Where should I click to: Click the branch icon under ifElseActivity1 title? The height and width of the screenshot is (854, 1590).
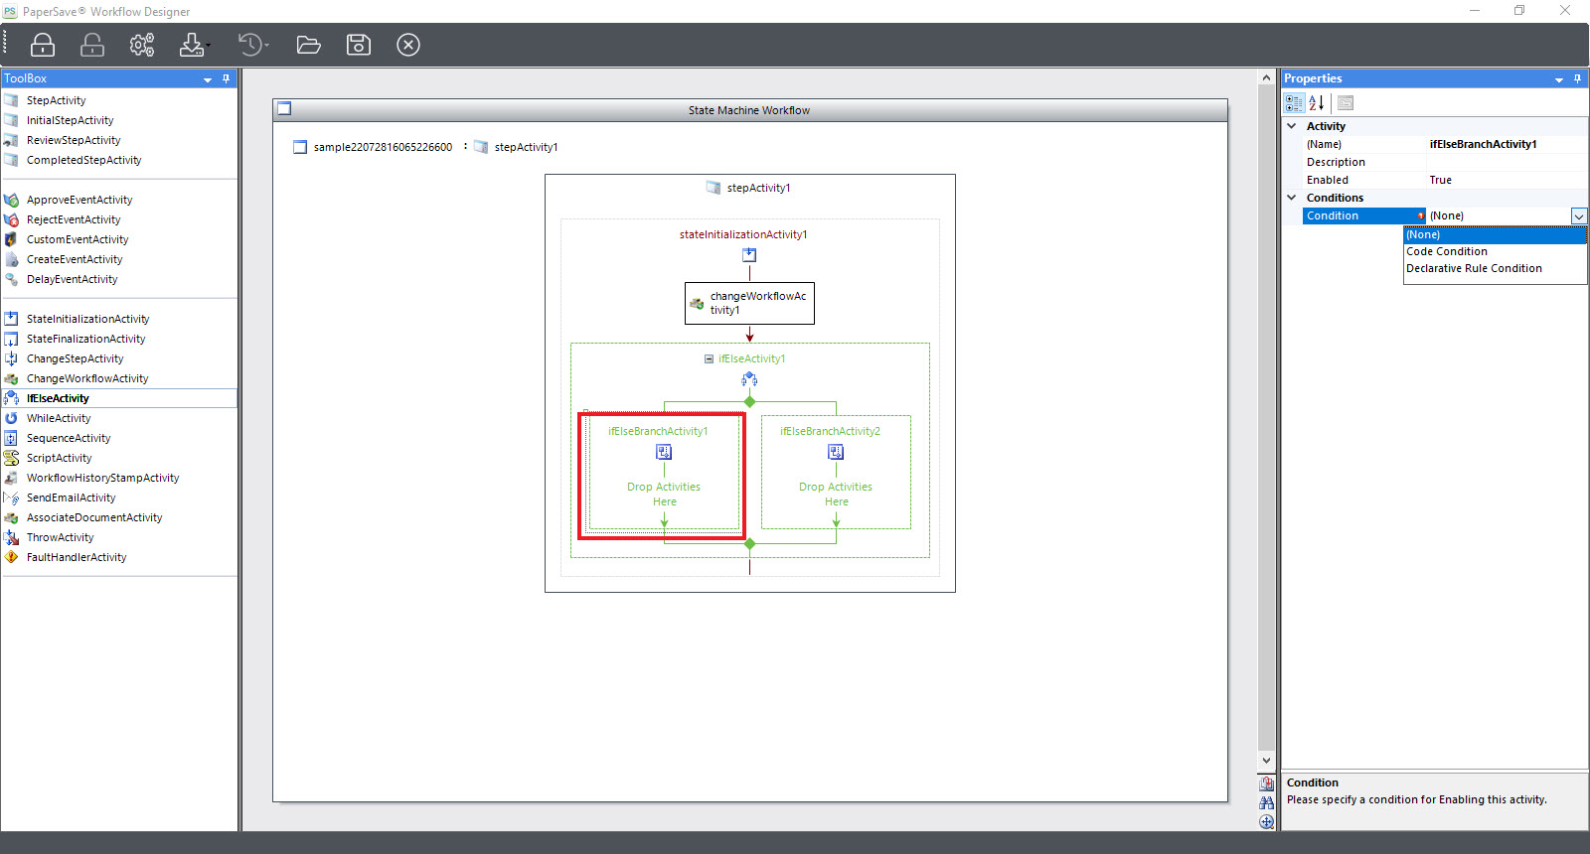[749, 379]
